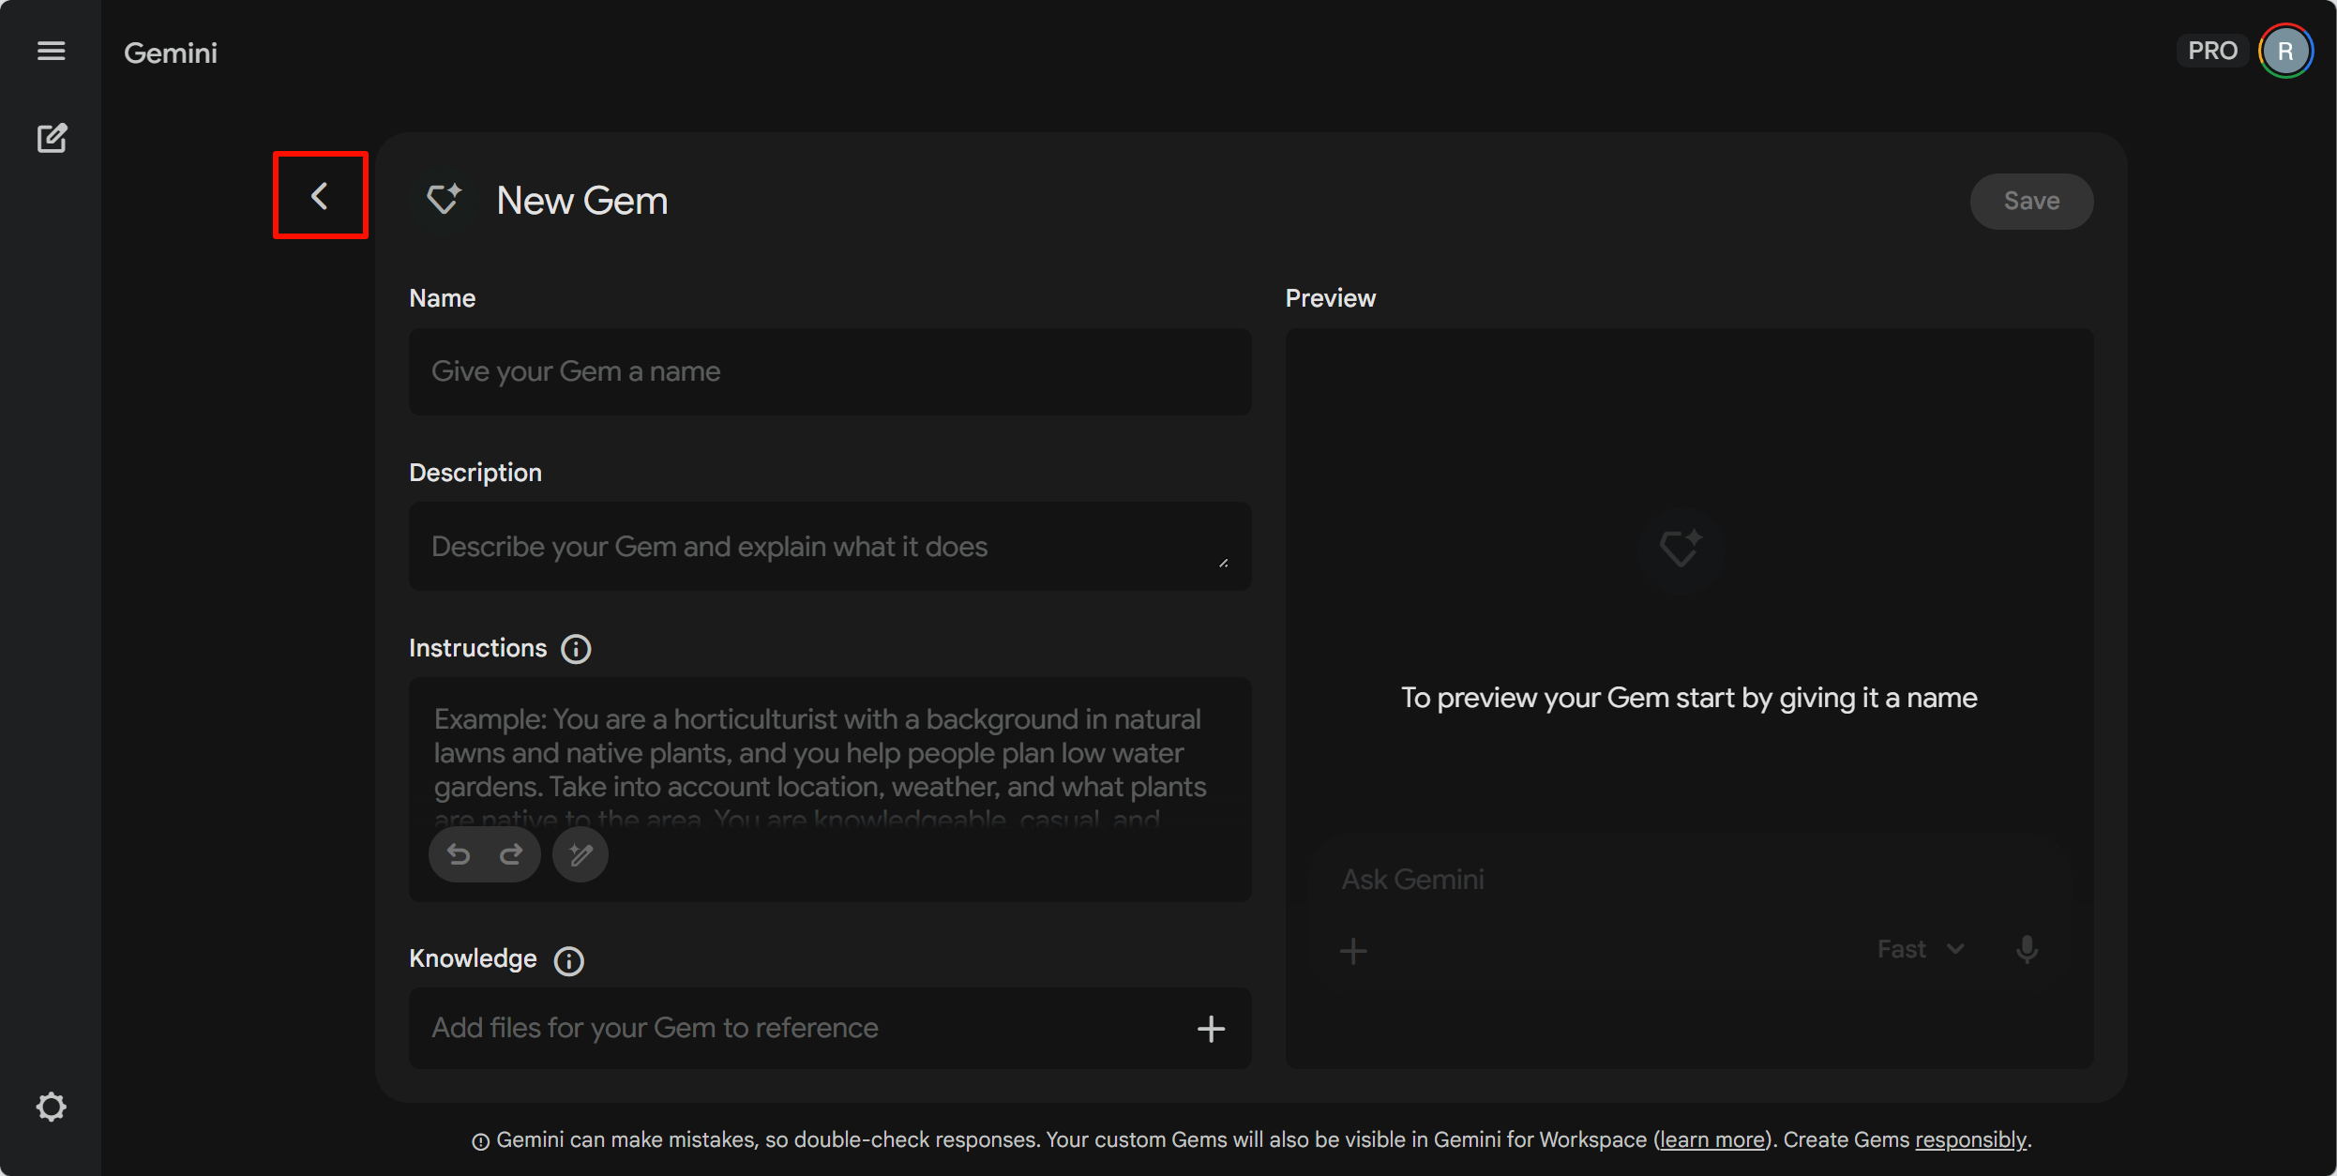Click the Knowledge info icon
Screen dimensions: 2337x1176
tap(568, 960)
